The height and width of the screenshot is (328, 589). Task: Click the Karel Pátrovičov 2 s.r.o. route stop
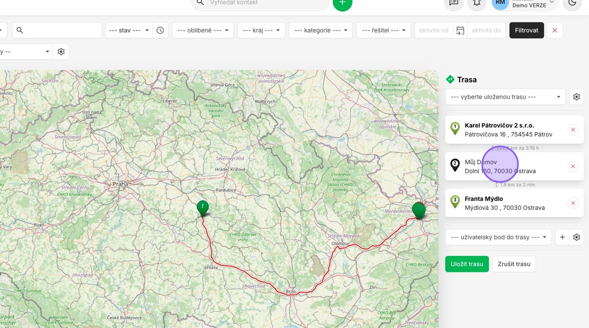[514, 130]
